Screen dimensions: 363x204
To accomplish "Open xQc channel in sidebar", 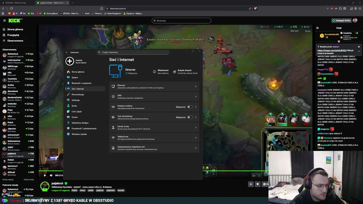I will [18, 74].
